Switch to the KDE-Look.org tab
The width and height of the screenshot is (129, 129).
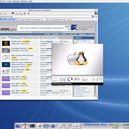(7, 20)
